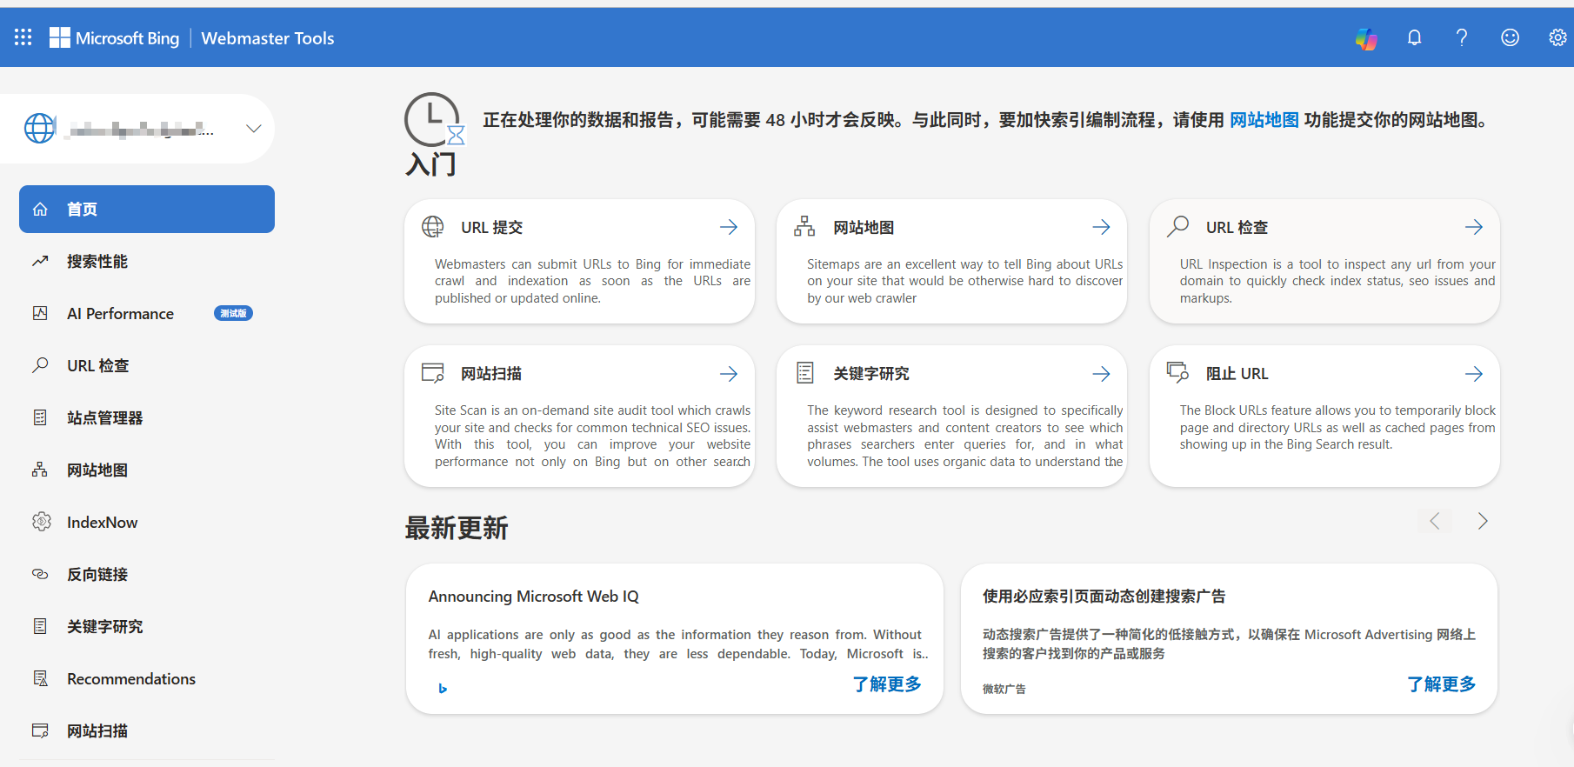This screenshot has height=767, width=1574.
Task: Open the app launcher grid icon
Action: (23, 37)
